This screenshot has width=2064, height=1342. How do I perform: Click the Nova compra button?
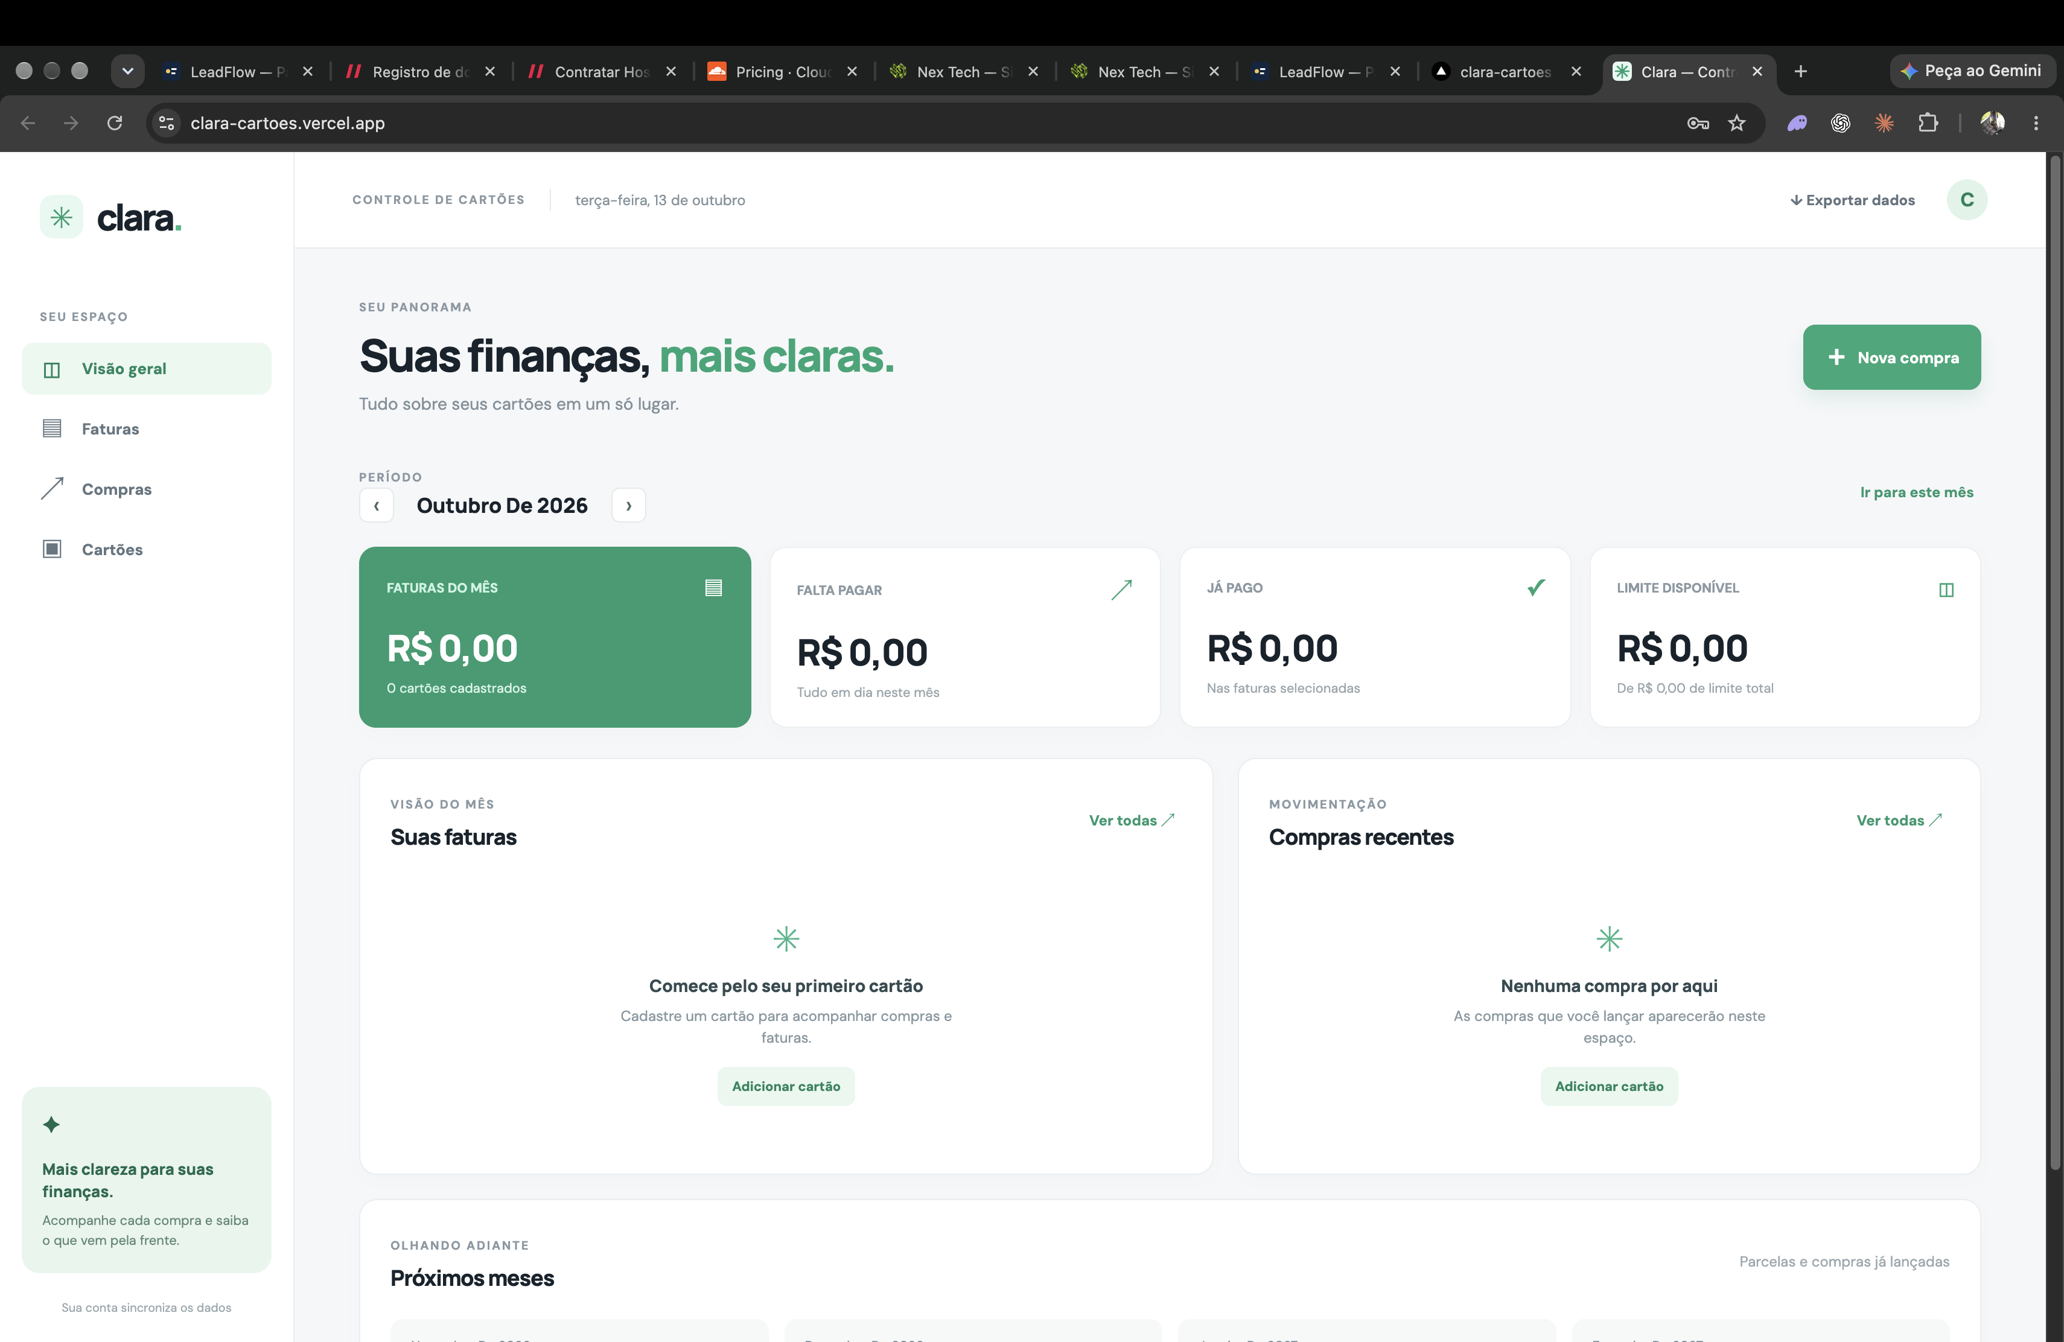(1891, 357)
